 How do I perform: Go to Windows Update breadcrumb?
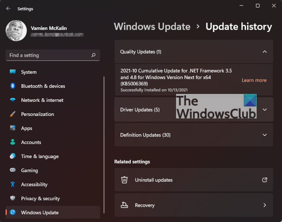(x=152, y=26)
